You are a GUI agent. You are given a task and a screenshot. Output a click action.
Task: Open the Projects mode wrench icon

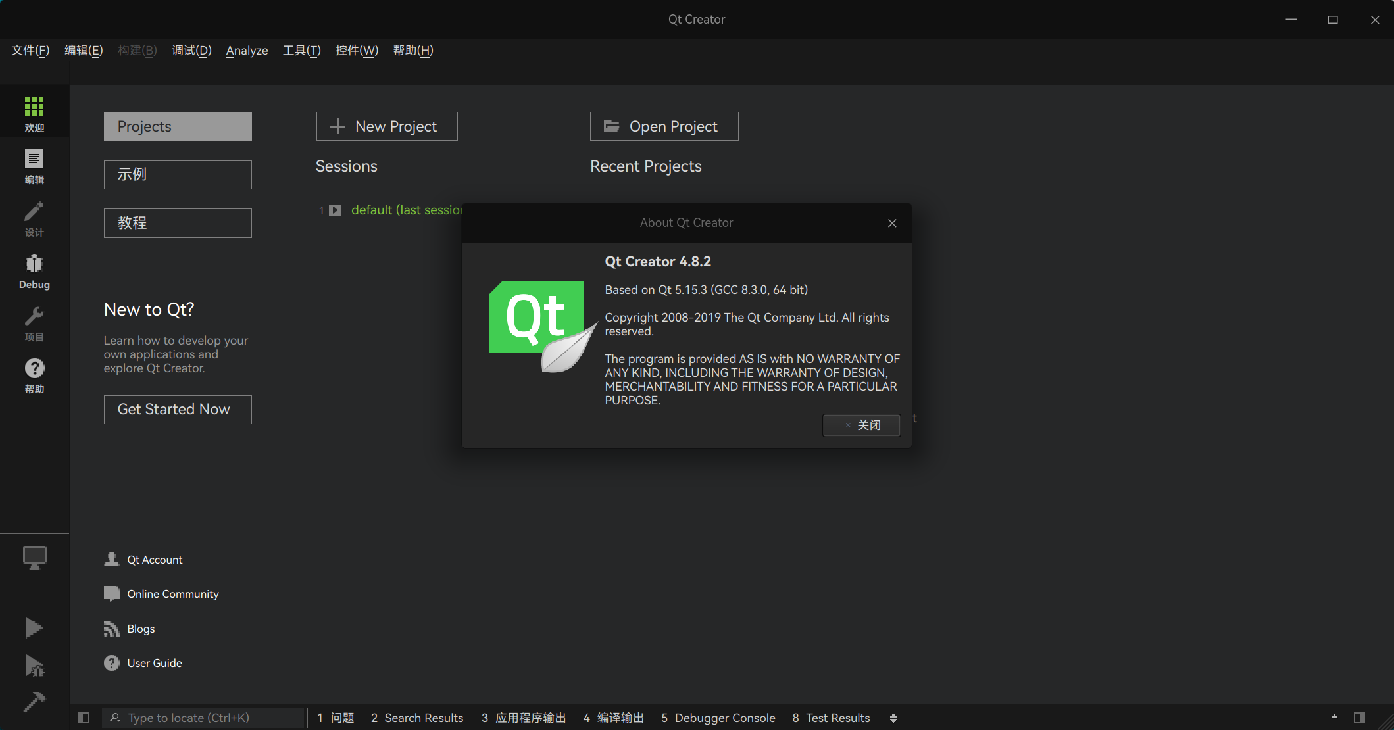(x=34, y=323)
